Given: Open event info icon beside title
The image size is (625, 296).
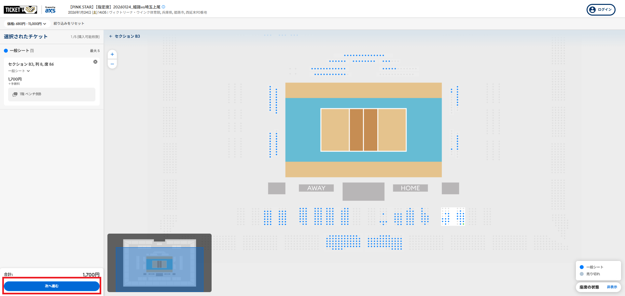Looking at the screenshot, I should tap(163, 7).
